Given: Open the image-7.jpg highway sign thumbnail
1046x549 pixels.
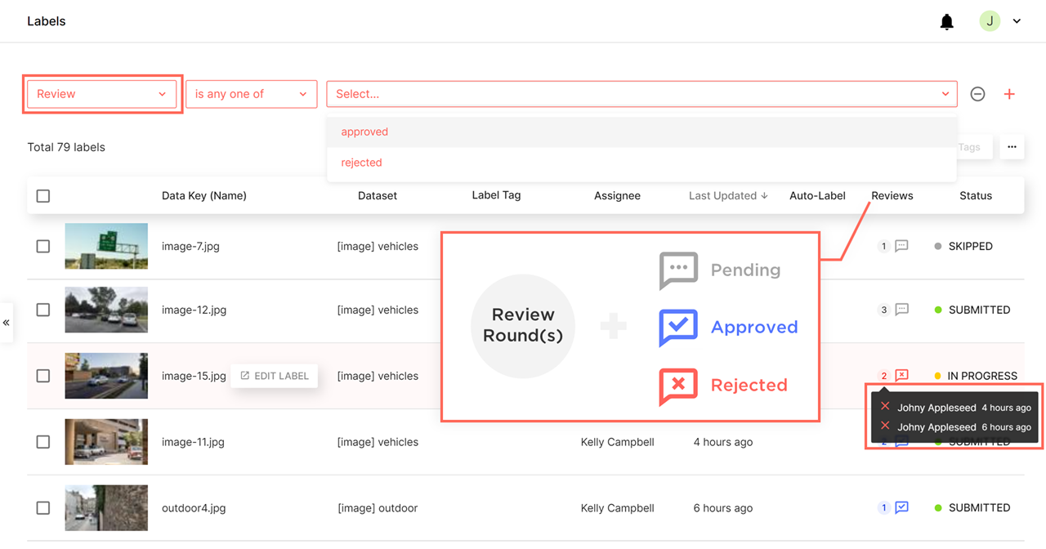Looking at the screenshot, I should coord(106,246).
